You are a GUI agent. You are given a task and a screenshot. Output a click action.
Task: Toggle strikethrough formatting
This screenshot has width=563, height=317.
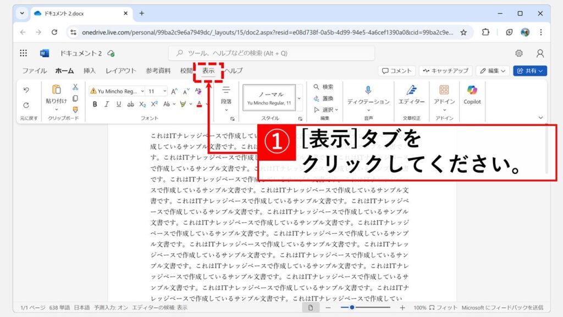(131, 104)
